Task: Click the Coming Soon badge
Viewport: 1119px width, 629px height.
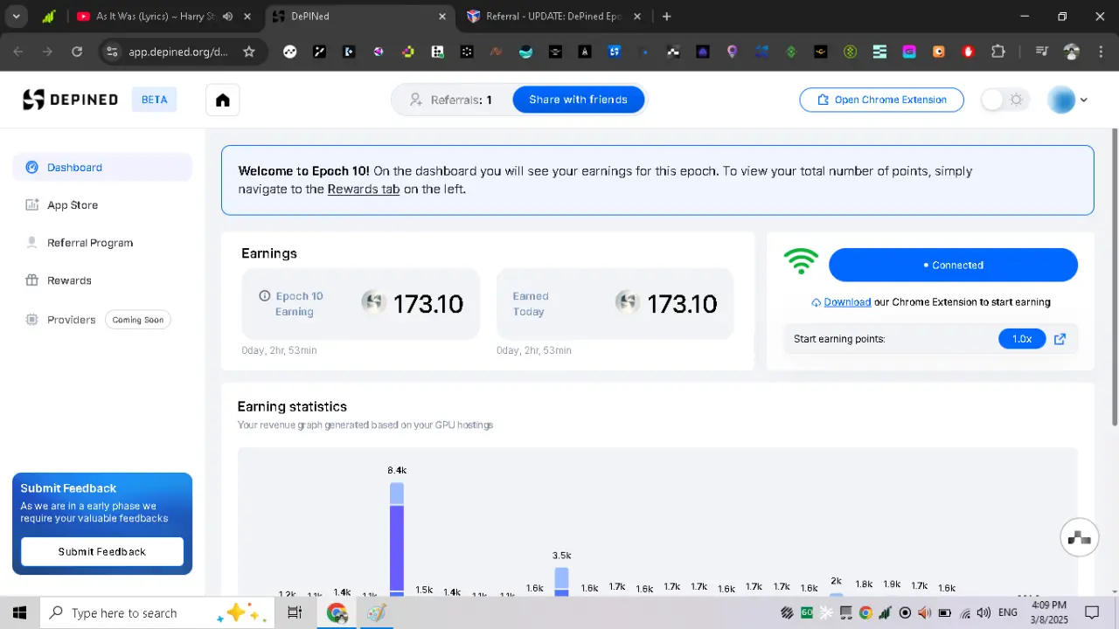Action: pos(138,320)
